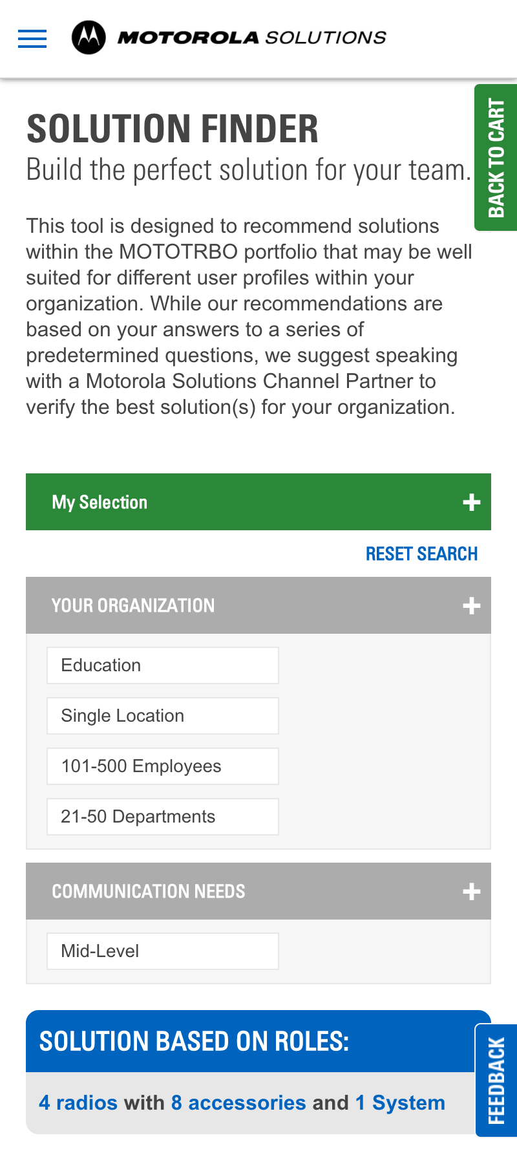The height and width of the screenshot is (1164, 517).
Task: Toggle the Your Organization section header
Action: [x=258, y=605]
